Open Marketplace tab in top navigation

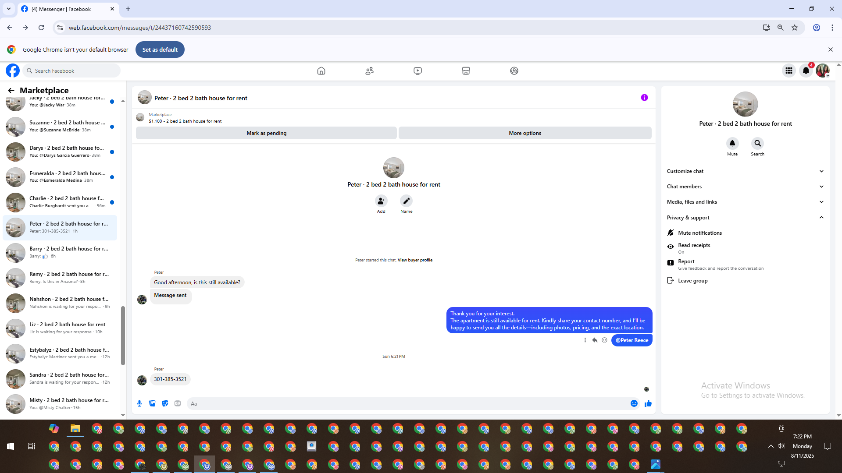(466, 71)
